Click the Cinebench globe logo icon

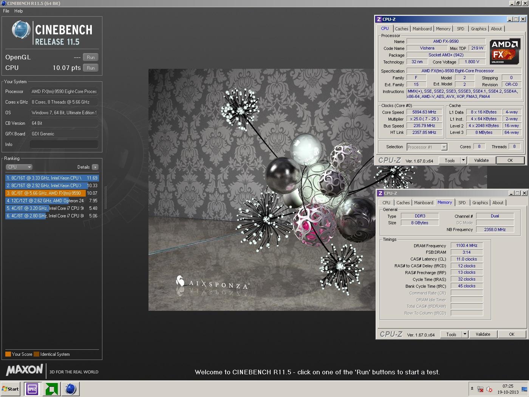[21, 30]
